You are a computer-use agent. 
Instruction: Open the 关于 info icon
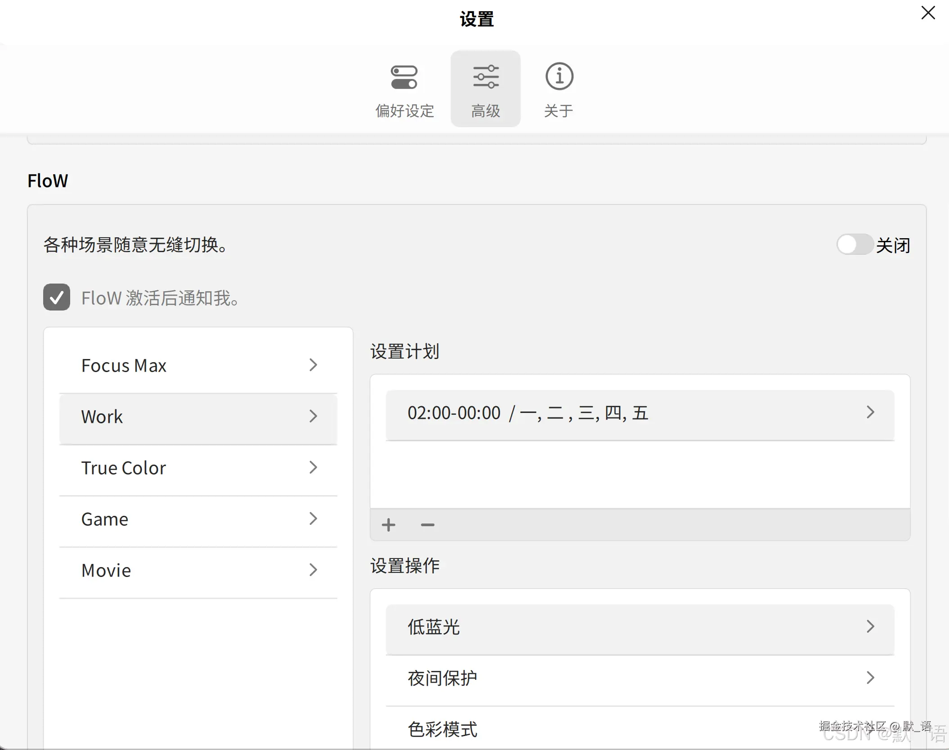[559, 76]
